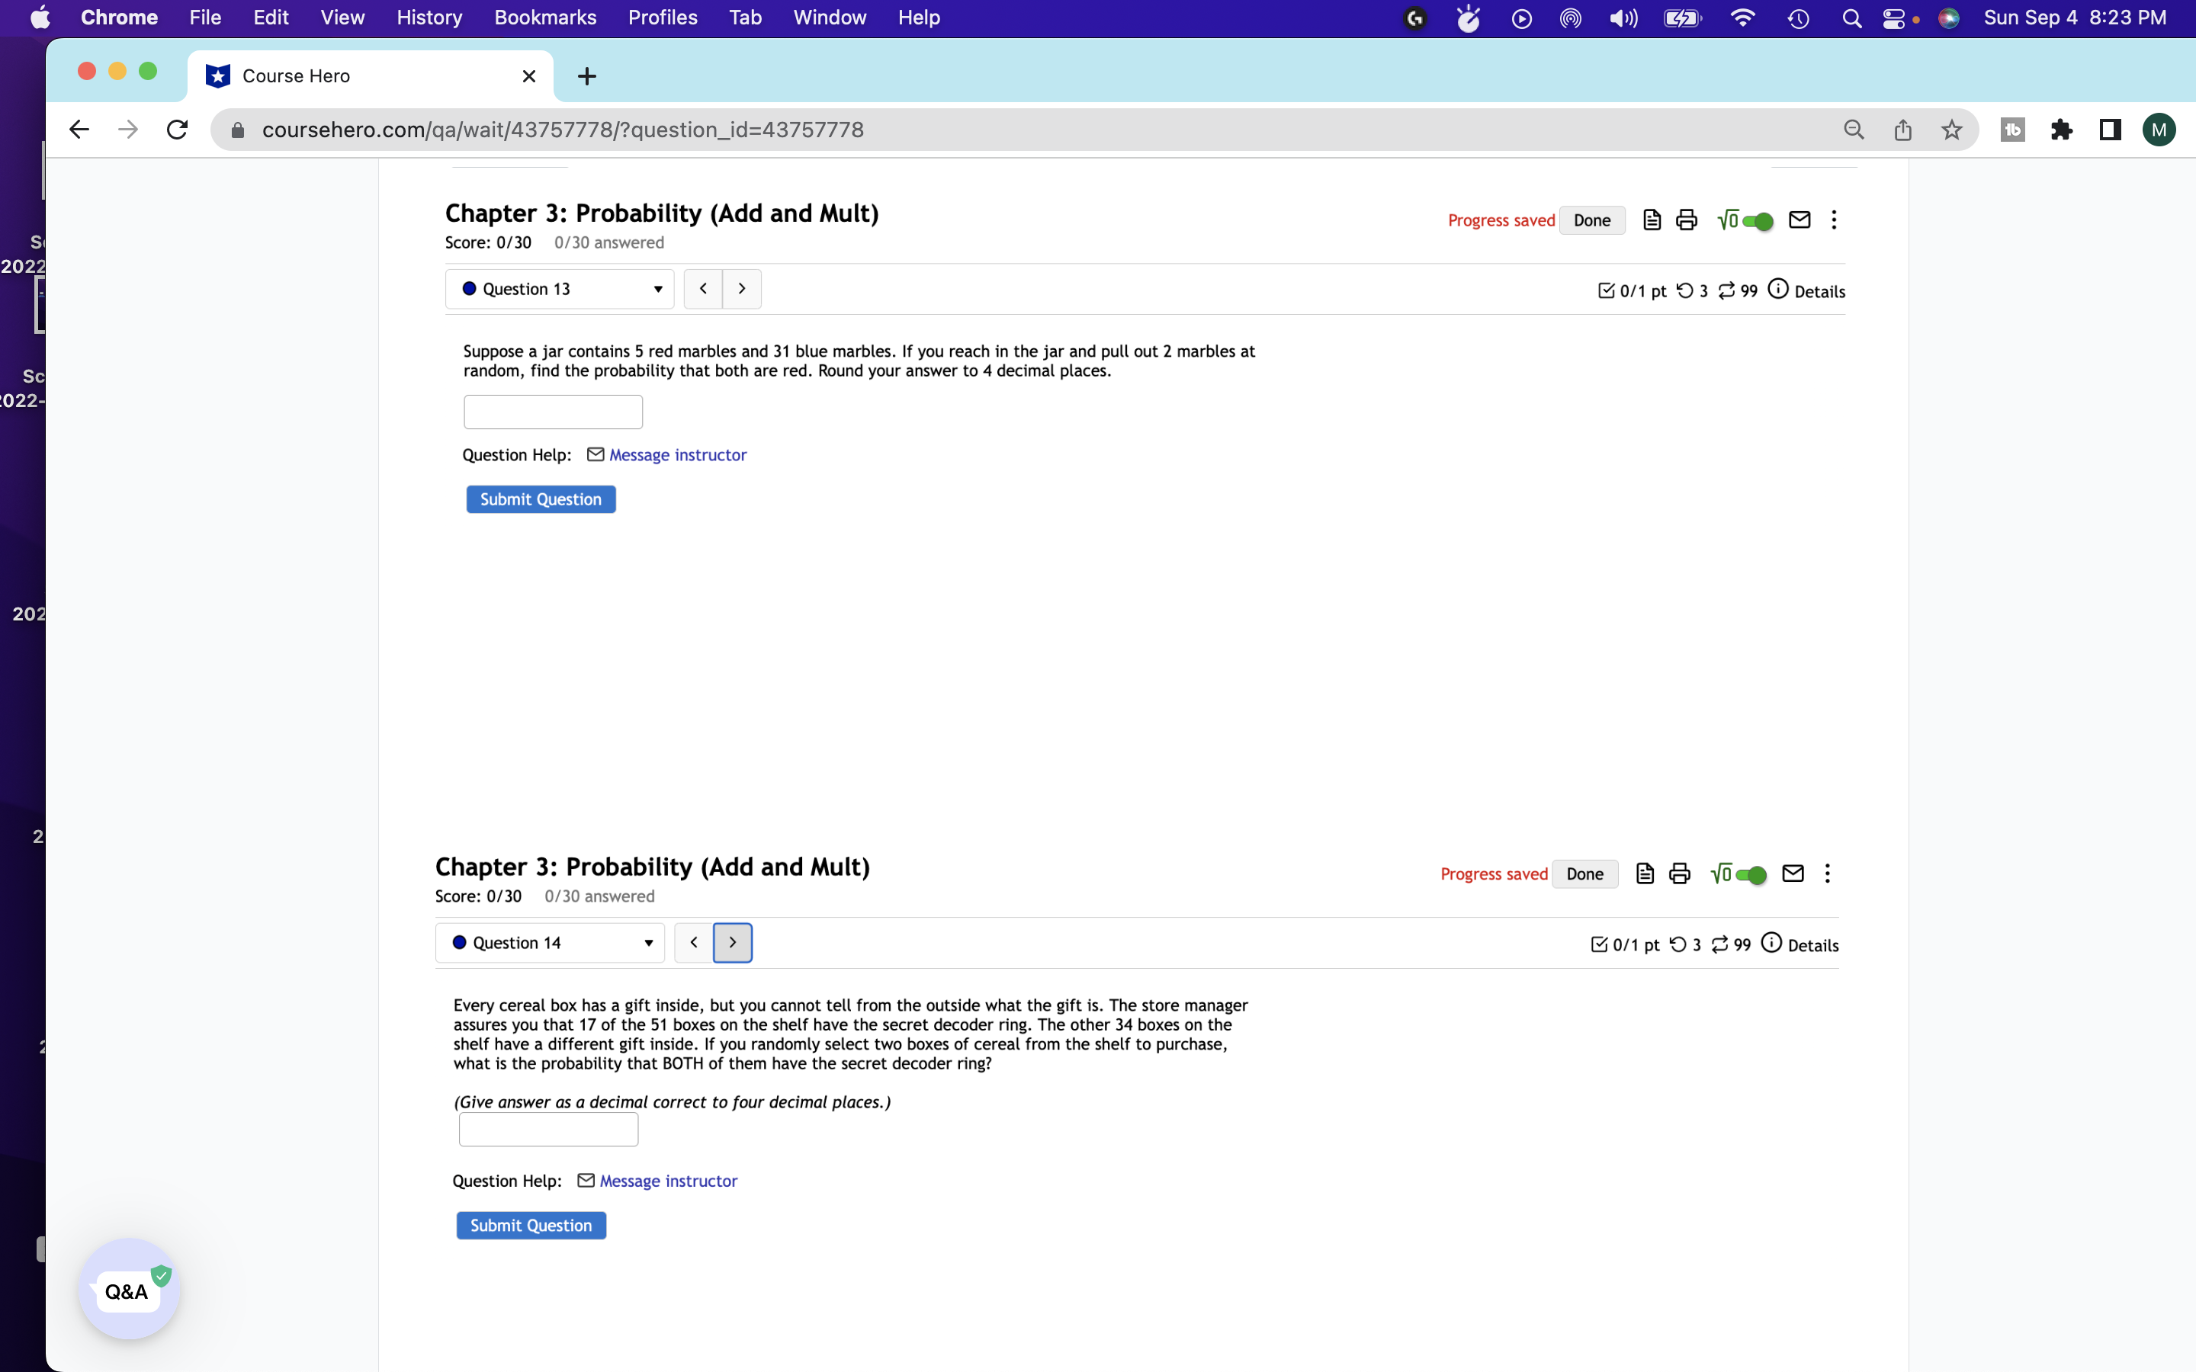This screenshot has height=1372, width=2196.
Task: Disable the √0 math-entry toggle for Question 14
Action: 1751,874
